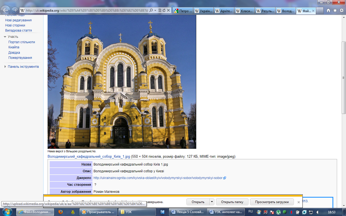Switch to the 'Архіте...' tab
346x216 pixels.
pos(224,11)
